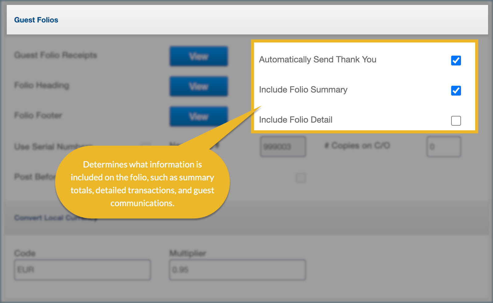Tick the Post Before checkbox
Image resolution: width=493 pixels, height=303 pixels.
(x=301, y=178)
